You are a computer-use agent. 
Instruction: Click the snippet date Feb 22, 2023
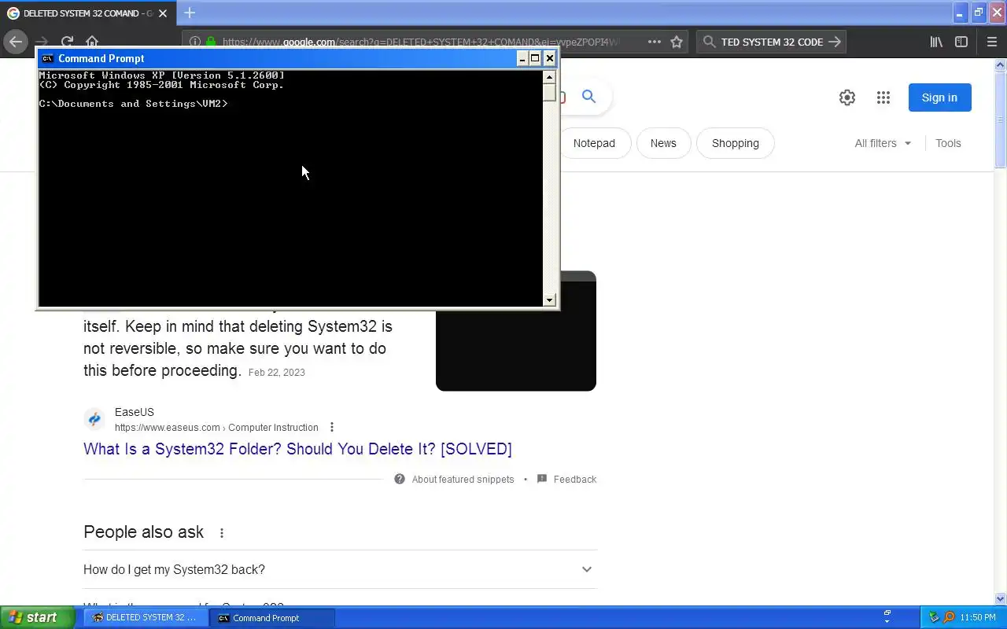click(276, 372)
